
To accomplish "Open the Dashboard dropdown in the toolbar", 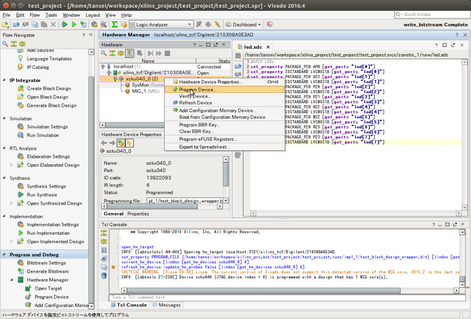I will (x=243, y=25).
